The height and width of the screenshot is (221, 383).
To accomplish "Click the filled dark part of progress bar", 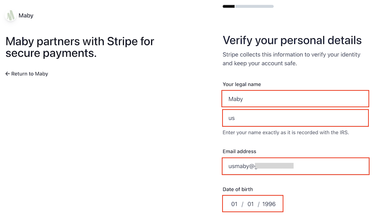I will click(229, 7).
